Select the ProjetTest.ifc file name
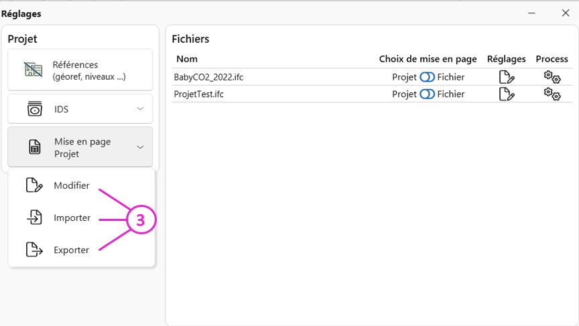The width and height of the screenshot is (579, 326). click(x=198, y=94)
